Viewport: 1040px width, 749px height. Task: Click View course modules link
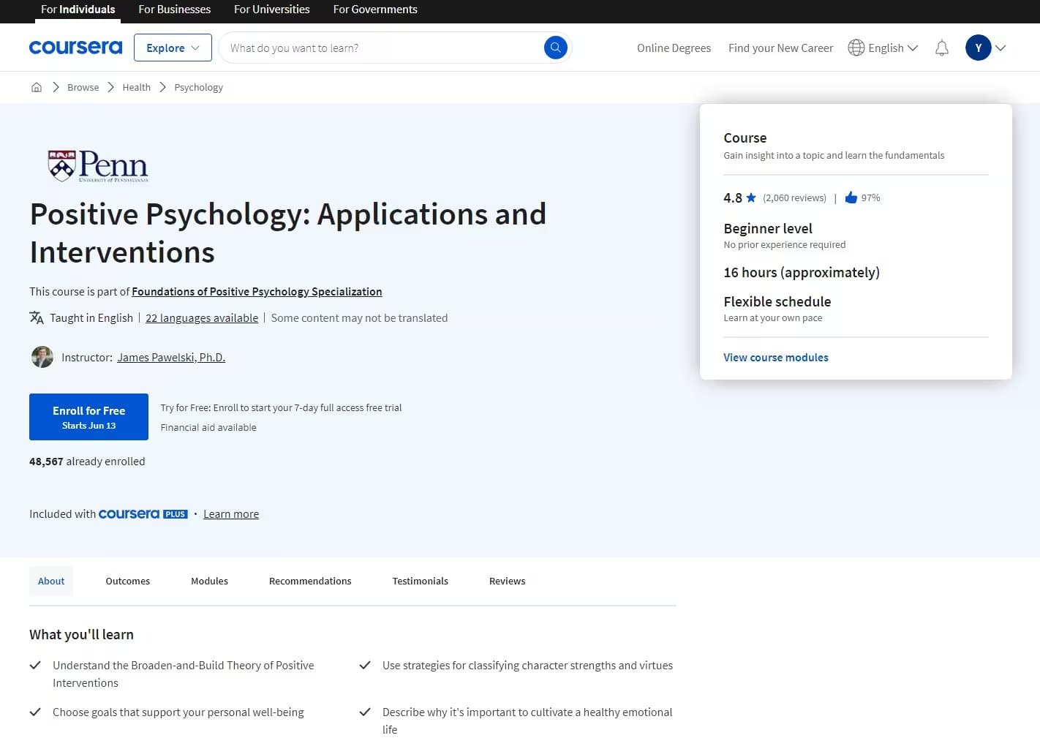click(776, 357)
